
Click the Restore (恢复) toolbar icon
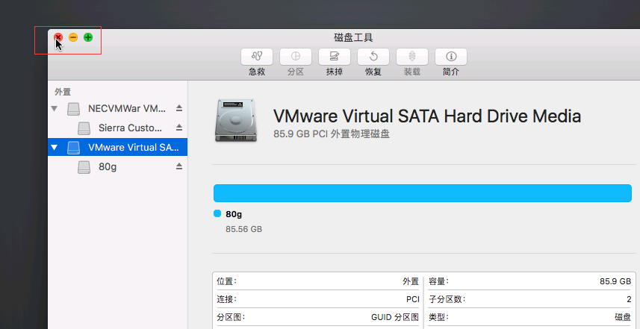click(373, 57)
